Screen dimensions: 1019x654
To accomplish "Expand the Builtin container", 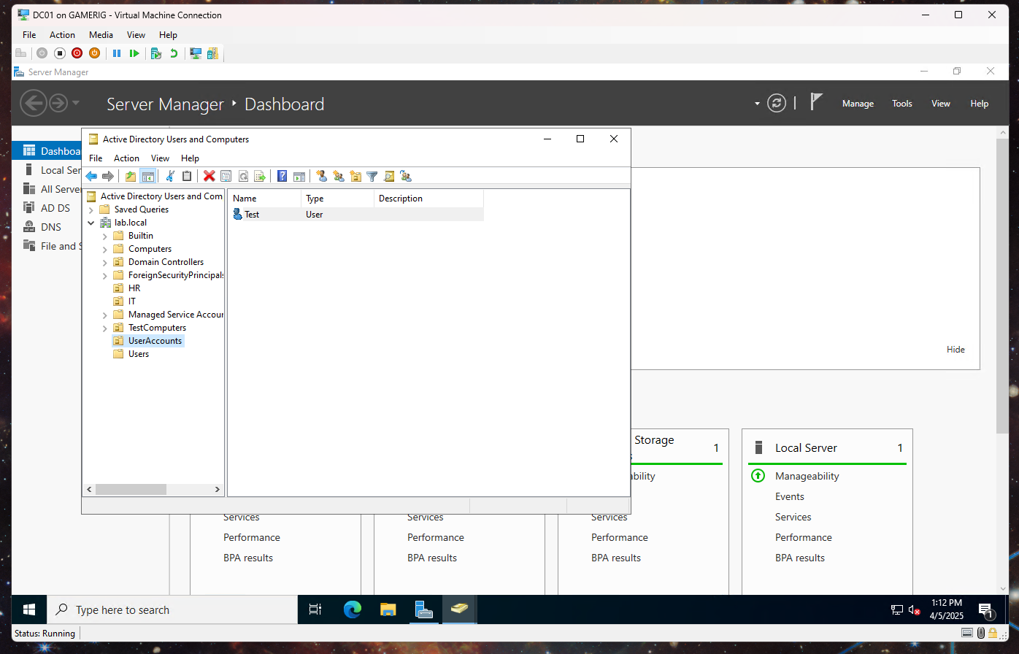I will (104, 236).
